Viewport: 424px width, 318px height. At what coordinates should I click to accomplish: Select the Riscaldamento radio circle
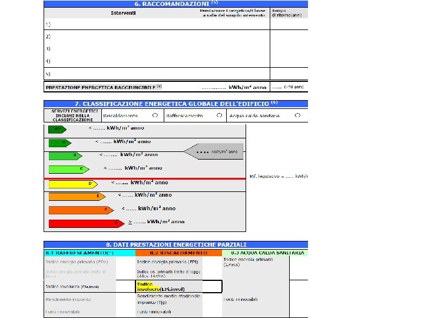click(x=155, y=115)
